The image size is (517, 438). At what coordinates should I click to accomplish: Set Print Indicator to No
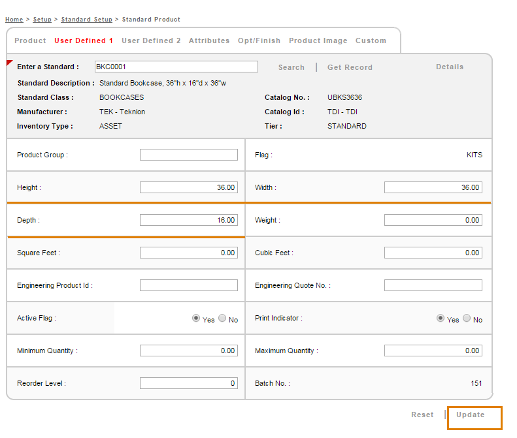pyautogui.click(x=467, y=319)
